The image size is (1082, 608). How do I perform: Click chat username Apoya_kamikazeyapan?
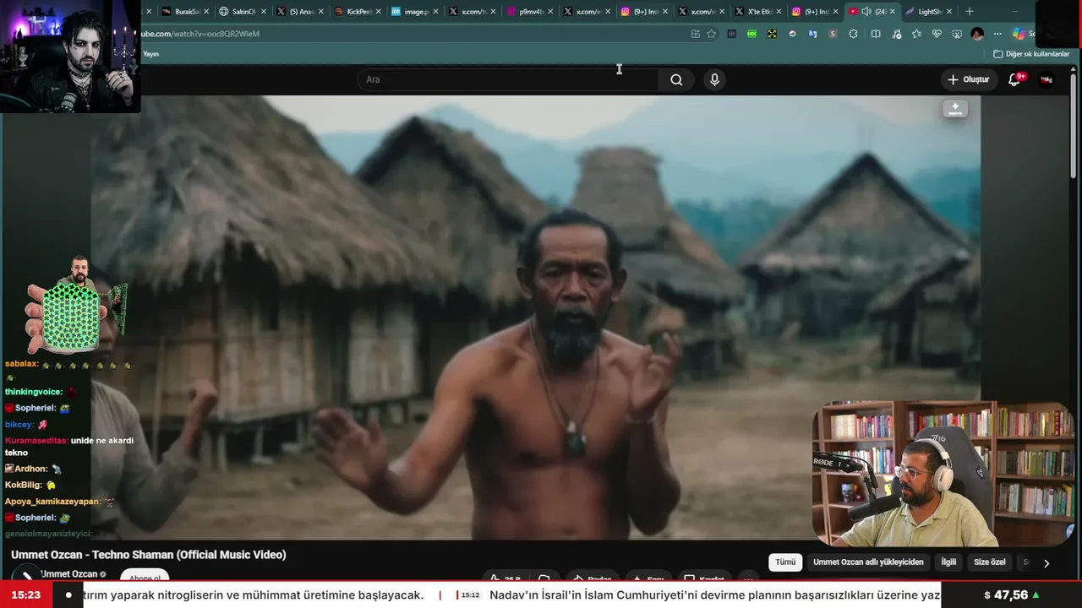coord(52,502)
